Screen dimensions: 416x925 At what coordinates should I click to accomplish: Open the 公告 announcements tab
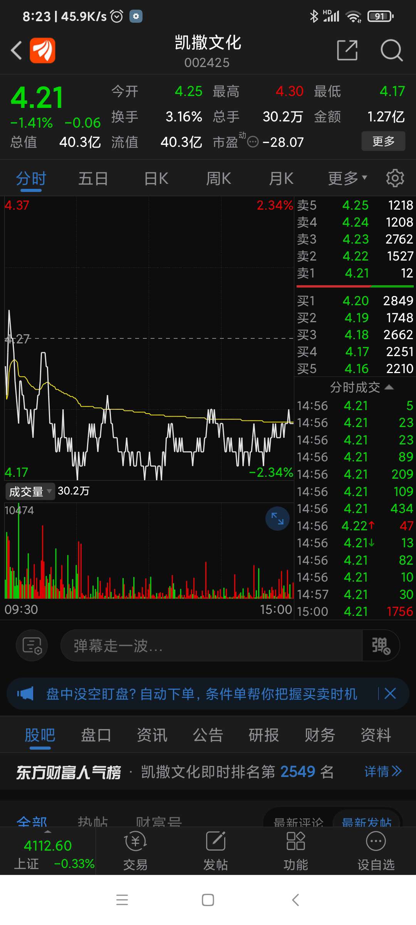(208, 735)
